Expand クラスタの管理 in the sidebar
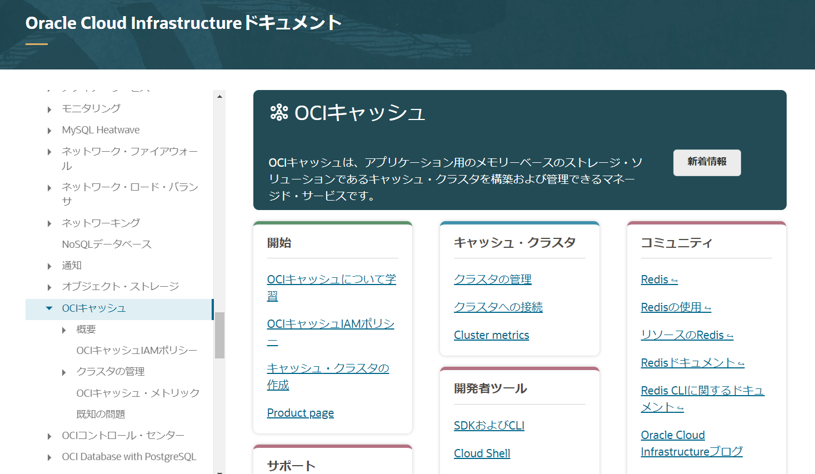The image size is (815, 474). [64, 372]
